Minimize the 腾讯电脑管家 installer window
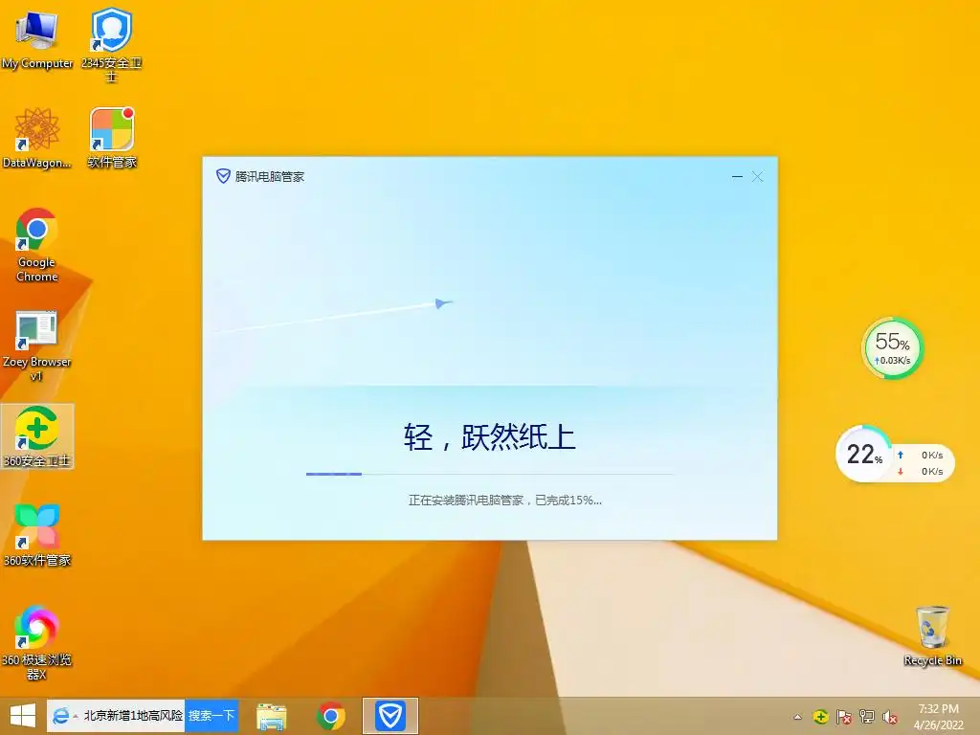This screenshot has height=735, width=980. tap(738, 177)
